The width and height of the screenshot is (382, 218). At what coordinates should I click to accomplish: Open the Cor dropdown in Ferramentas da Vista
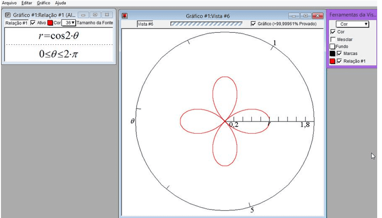(x=352, y=24)
